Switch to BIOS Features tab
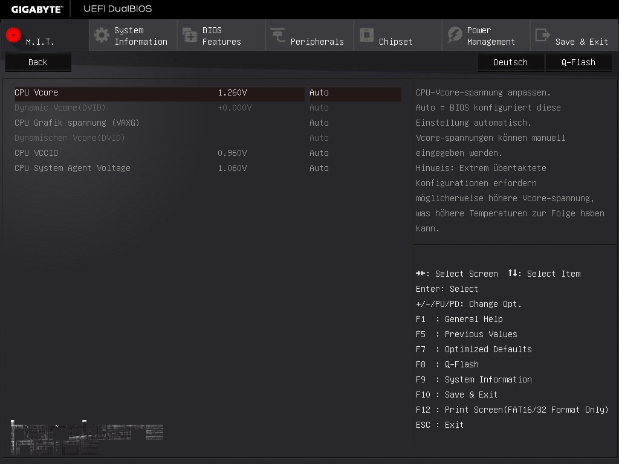 click(221, 36)
